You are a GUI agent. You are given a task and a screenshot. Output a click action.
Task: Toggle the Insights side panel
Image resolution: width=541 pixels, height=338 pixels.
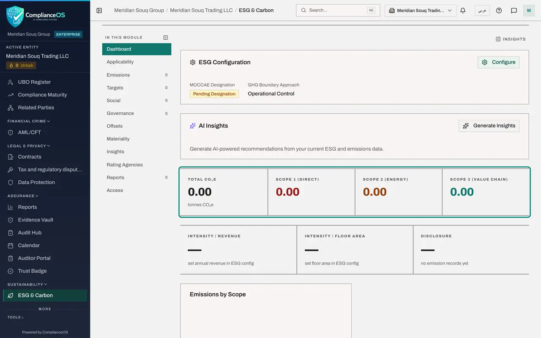(511, 39)
